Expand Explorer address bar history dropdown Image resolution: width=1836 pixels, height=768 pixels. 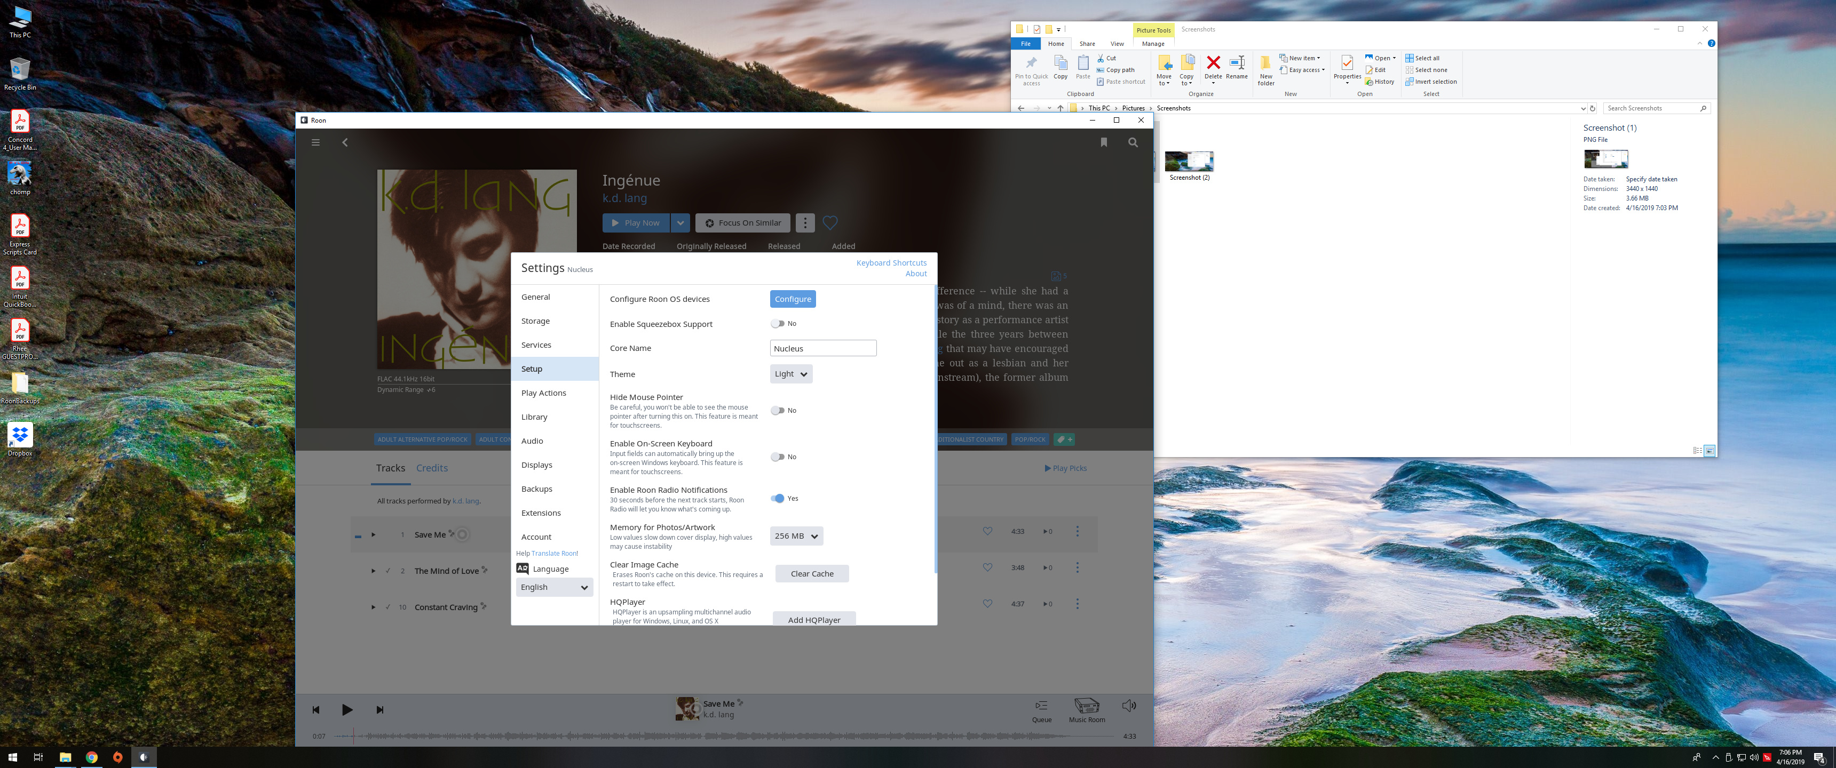tap(1583, 108)
